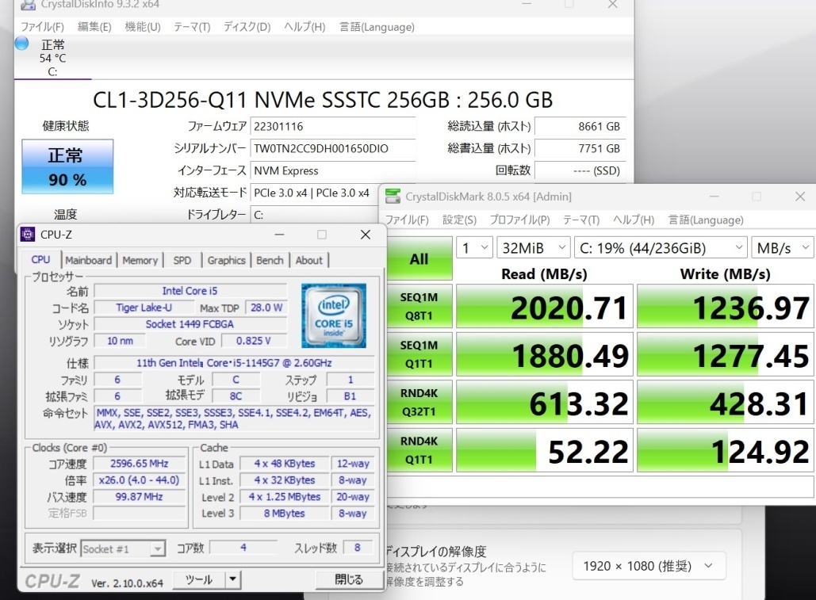
Task: Run the RND4K Q1T1 test
Action: (x=419, y=449)
